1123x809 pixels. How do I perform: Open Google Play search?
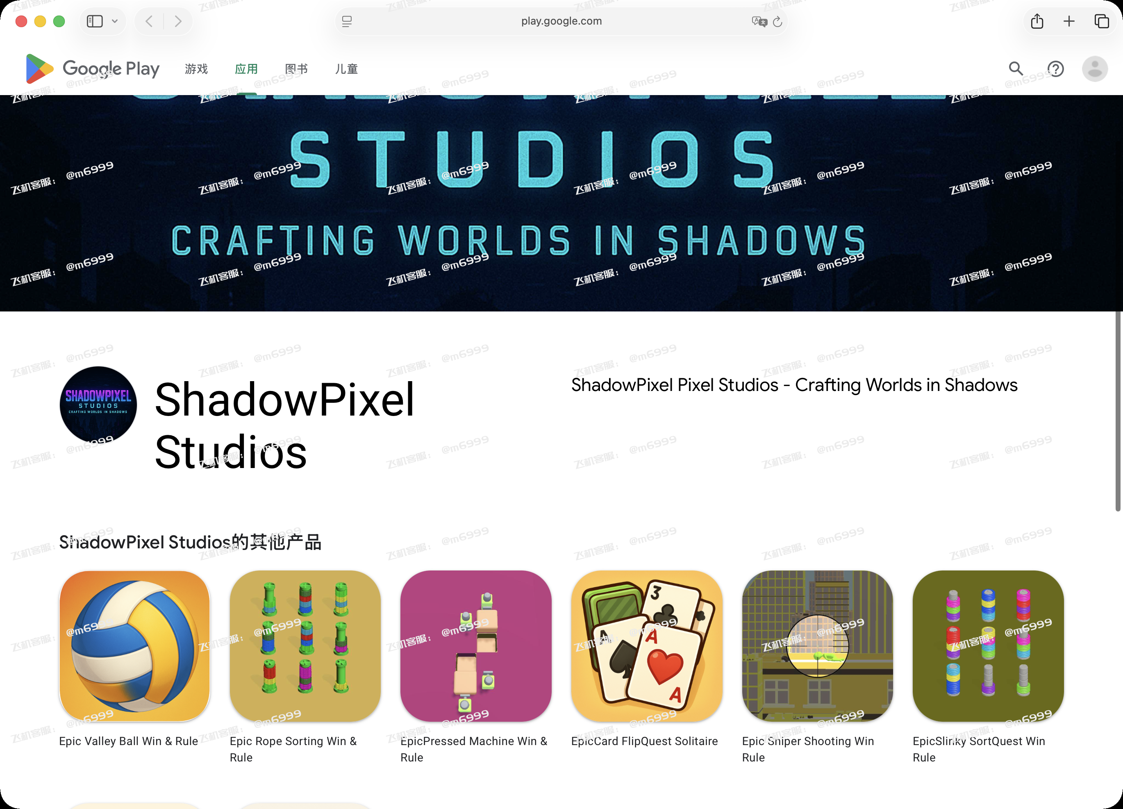pyautogui.click(x=1016, y=68)
